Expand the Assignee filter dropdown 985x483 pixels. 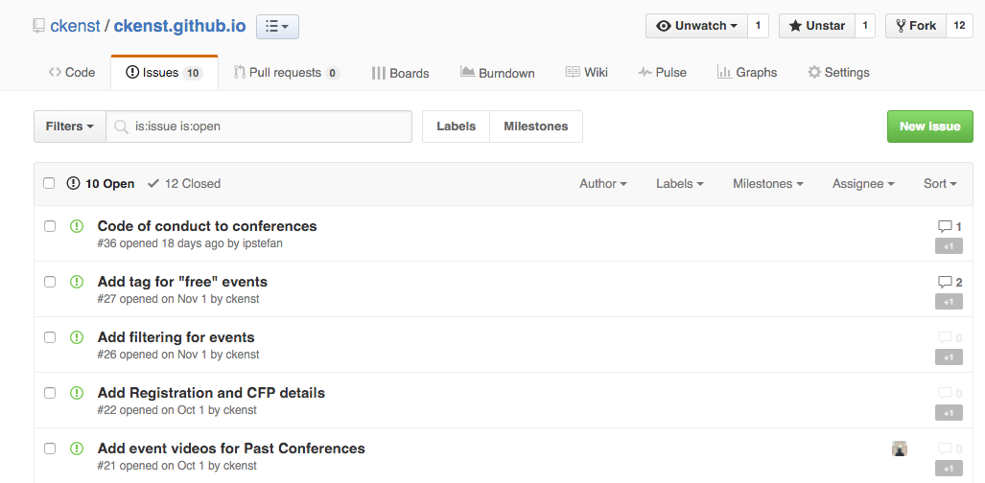coord(864,183)
